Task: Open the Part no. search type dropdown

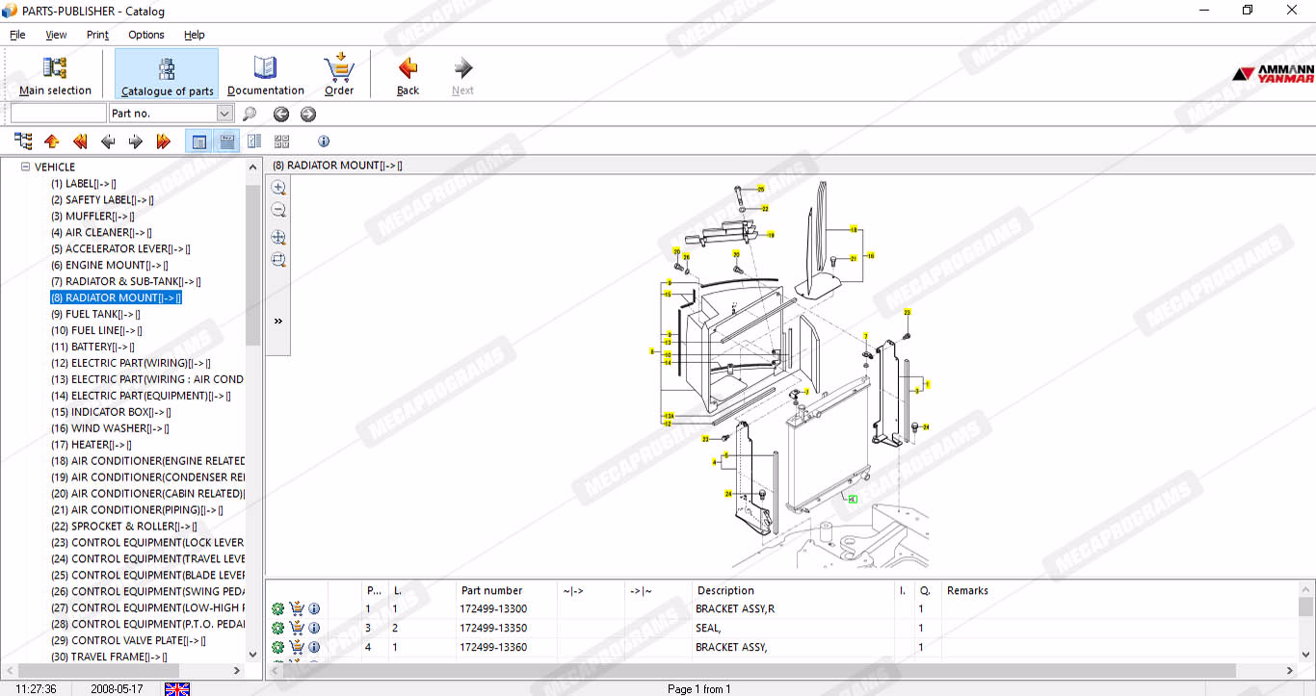Action: point(224,114)
